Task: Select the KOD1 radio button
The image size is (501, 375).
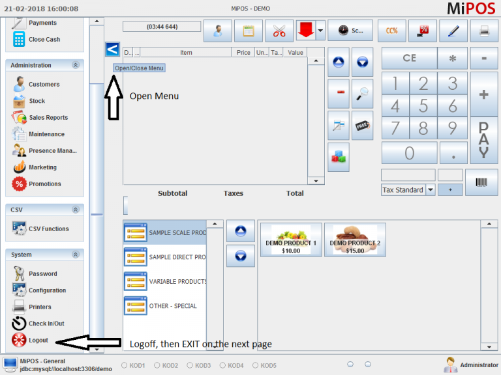Action: coord(125,365)
